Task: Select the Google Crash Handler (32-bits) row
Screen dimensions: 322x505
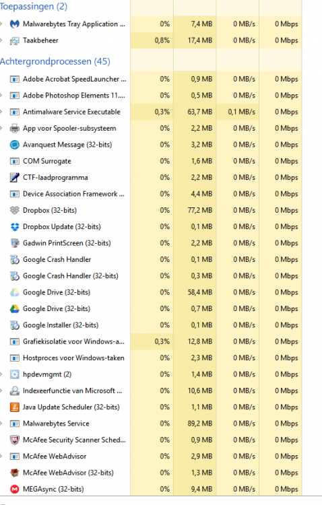Action: tap(151, 276)
